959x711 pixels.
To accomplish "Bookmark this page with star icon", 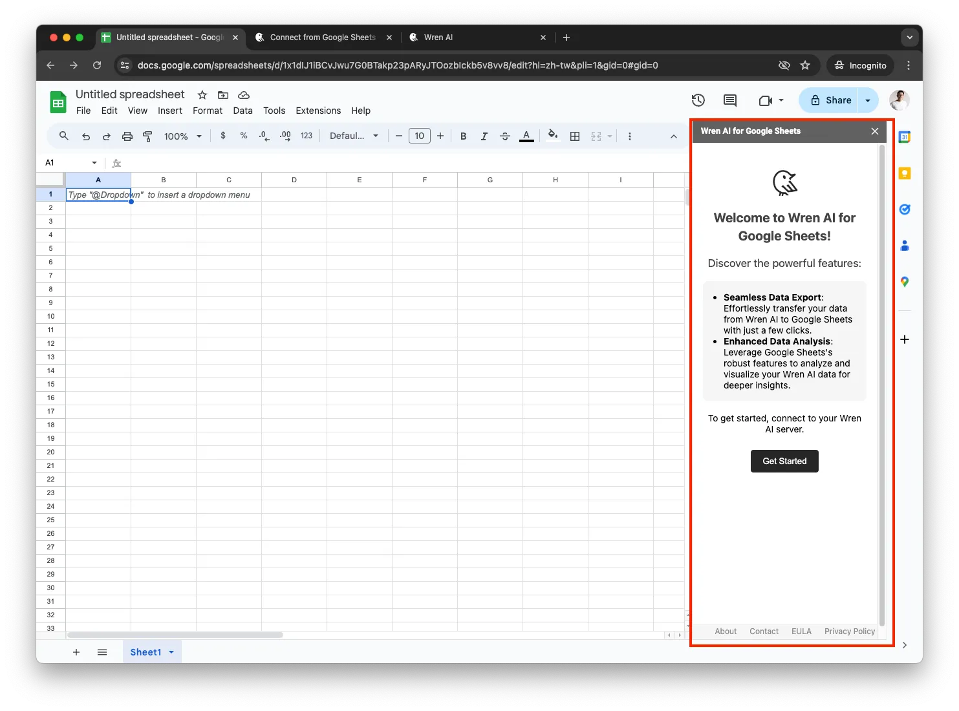I will (x=805, y=65).
